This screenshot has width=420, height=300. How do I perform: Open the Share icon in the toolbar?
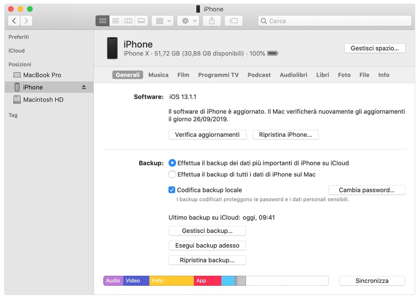pyautogui.click(x=211, y=21)
